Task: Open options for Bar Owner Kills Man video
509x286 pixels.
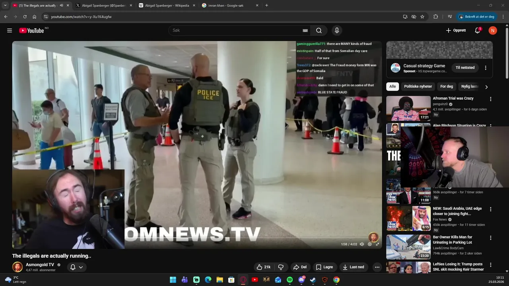Action: pos(490,238)
